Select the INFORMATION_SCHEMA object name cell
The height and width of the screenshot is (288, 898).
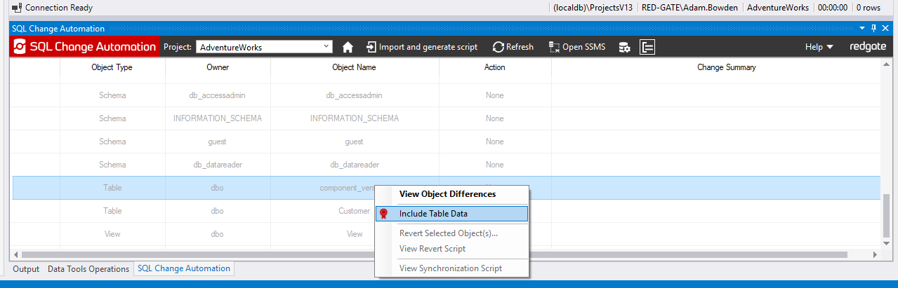pyautogui.click(x=355, y=118)
